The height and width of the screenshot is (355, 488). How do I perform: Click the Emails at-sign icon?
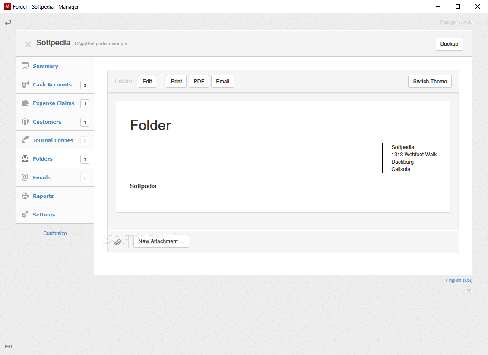point(25,177)
